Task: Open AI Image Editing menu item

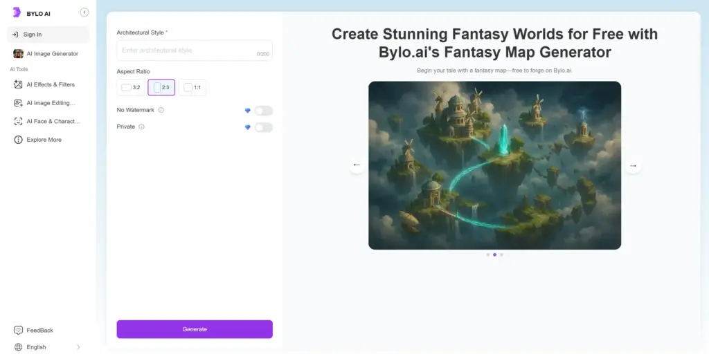Action: tap(48, 103)
